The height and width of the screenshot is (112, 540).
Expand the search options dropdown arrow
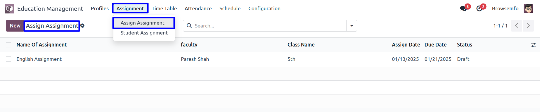click(x=352, y=26)
